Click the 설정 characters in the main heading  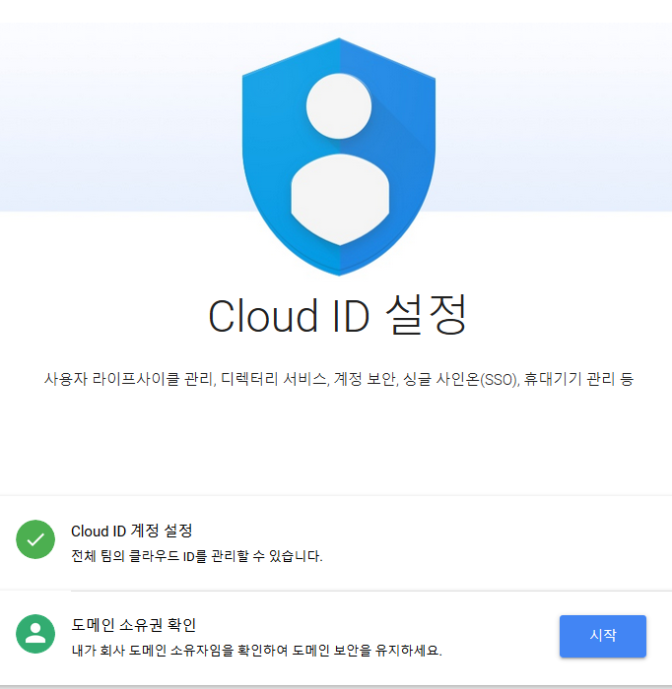pos(426,315)
